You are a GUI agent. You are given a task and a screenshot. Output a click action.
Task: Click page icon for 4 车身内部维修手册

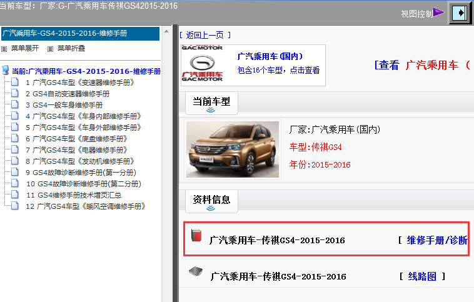click(x=15, y=116)
